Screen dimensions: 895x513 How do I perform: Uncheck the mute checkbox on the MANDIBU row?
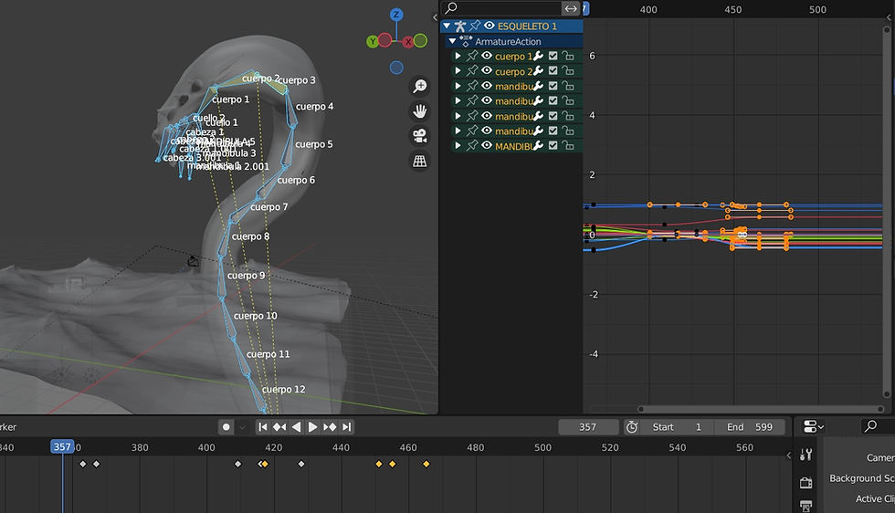coord(553,146)
